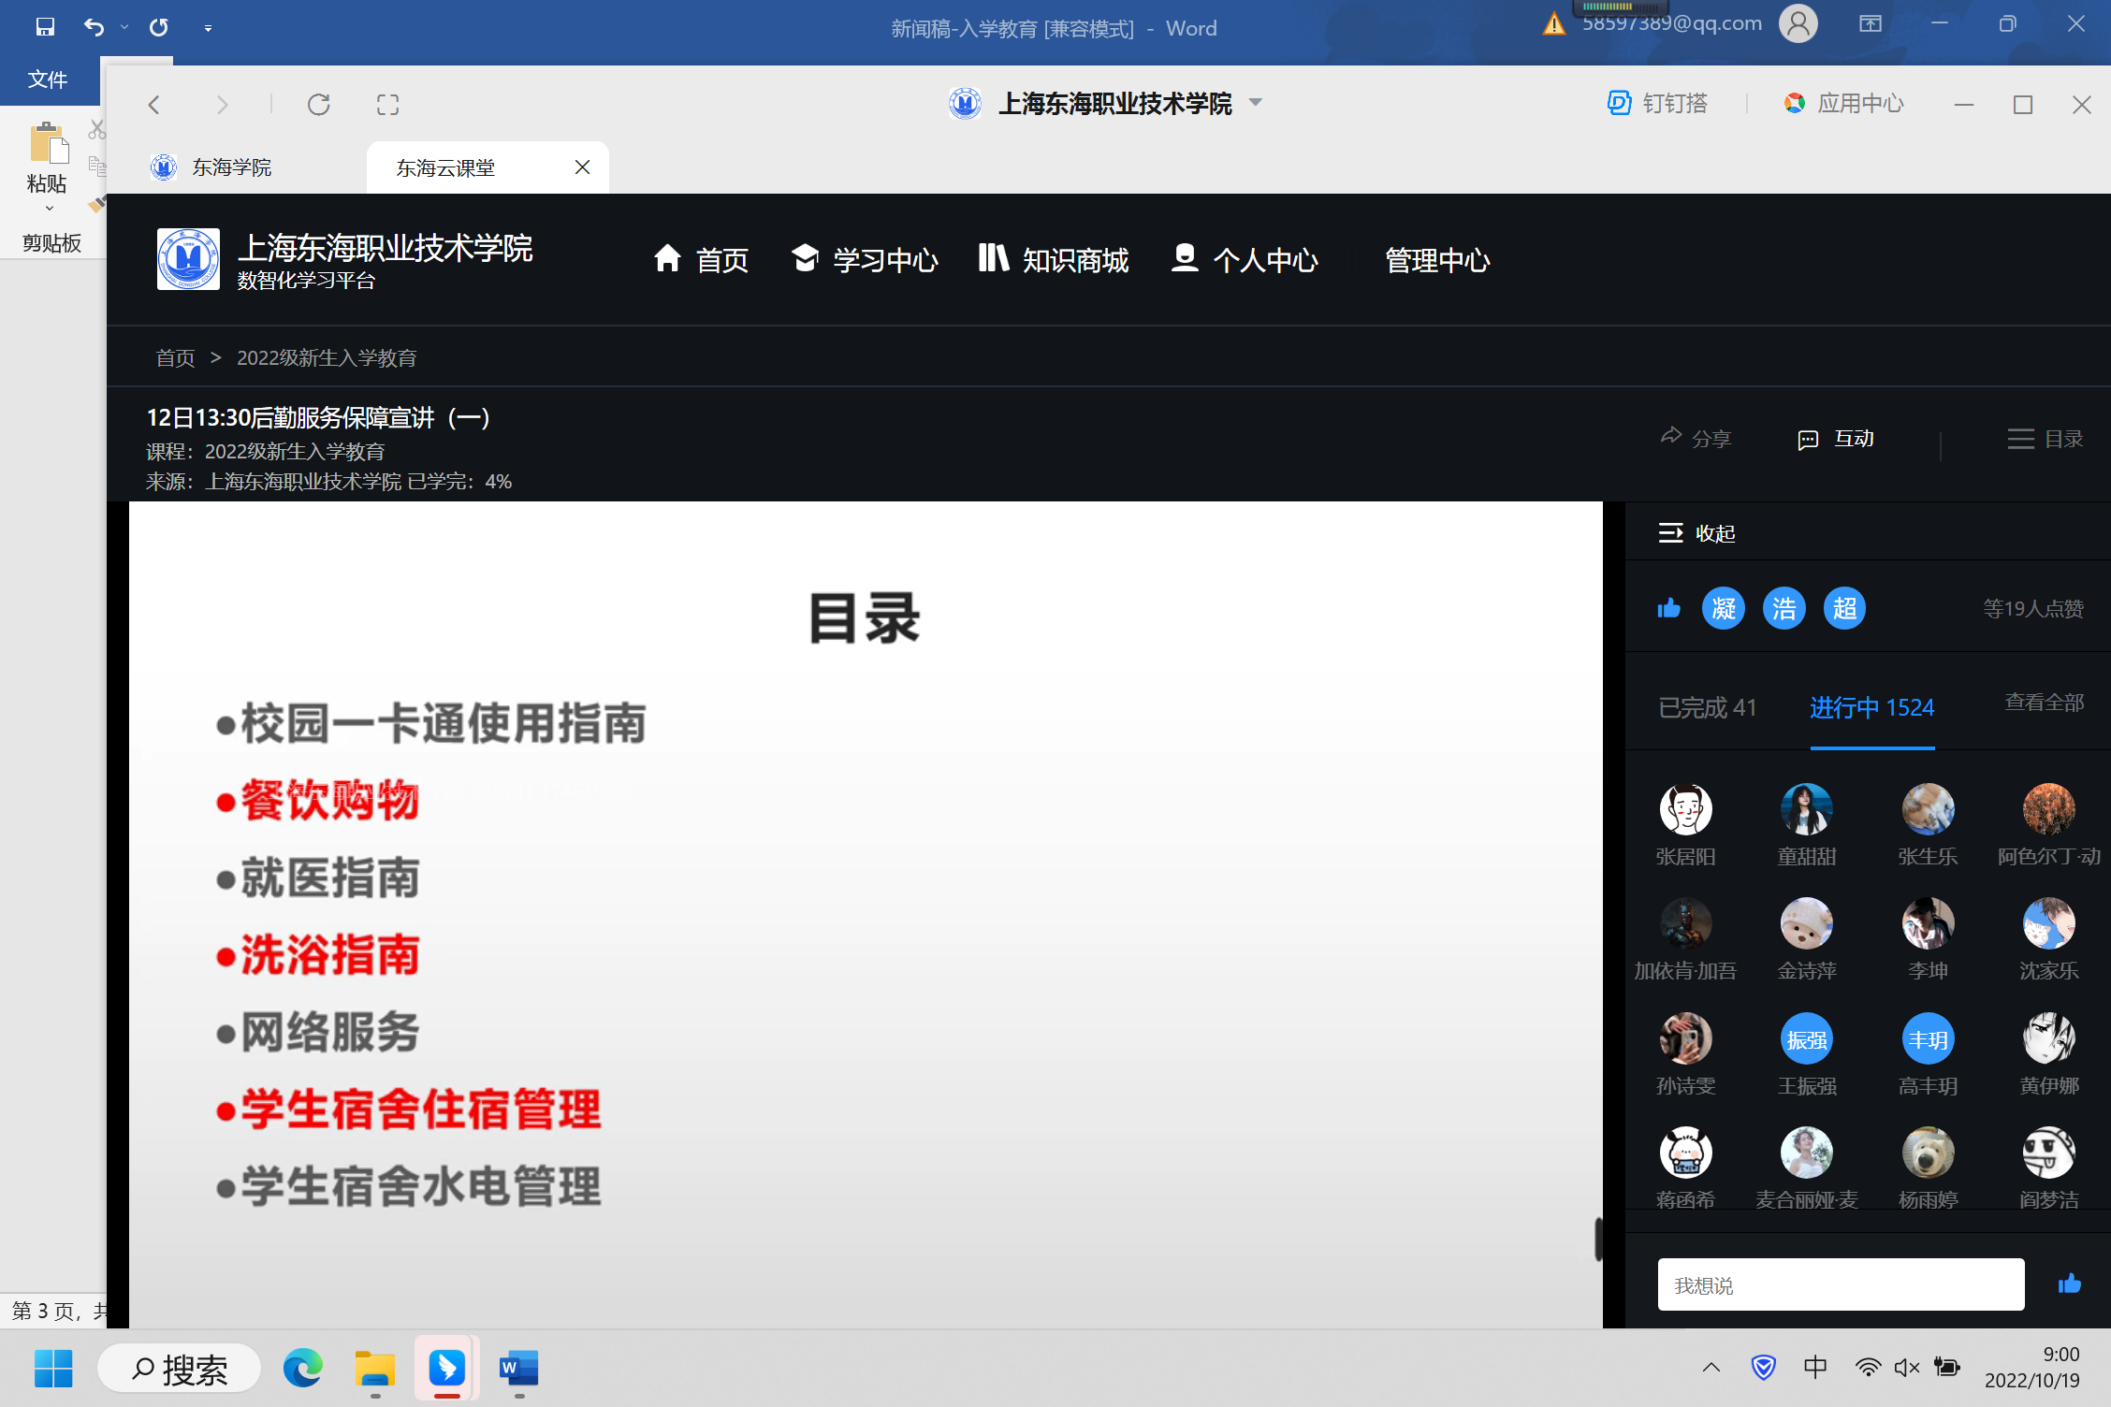Screen dimensions: 2111x1407
Task: Click the 首页 breadcrumb link
Action: pos(175,358)
